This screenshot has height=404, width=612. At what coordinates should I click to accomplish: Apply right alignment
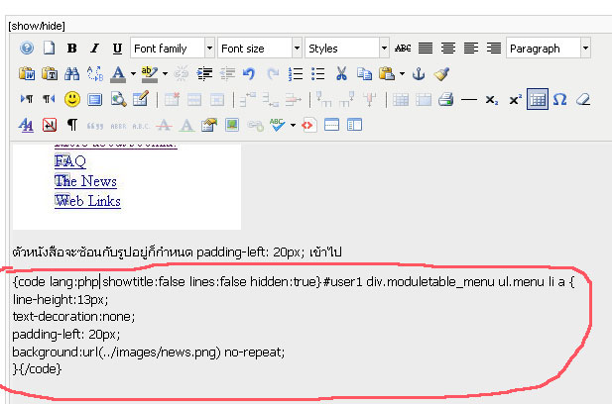(x=494, y=48)
